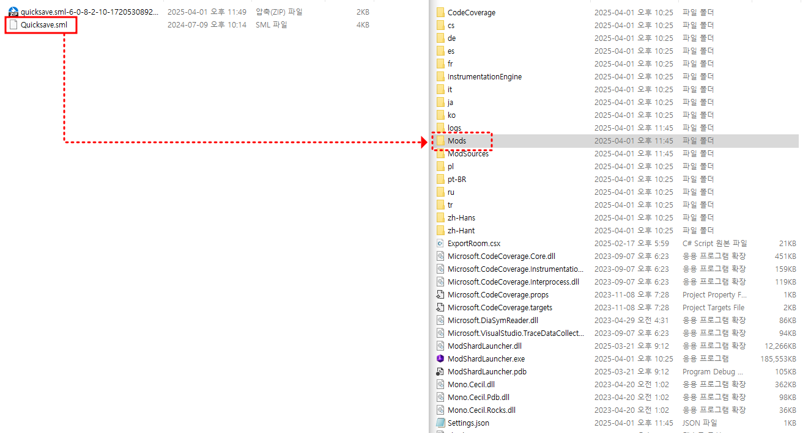The width and height of the screenshot is (811, 433).
Task: Select Microsoft.CodeCoverage.Interprocess.dll file name
Action: click(x=513, y=282)
